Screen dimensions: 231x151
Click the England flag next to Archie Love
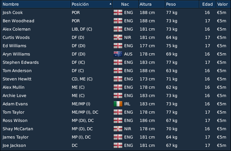pyautogui.click(x=118, y=96)
